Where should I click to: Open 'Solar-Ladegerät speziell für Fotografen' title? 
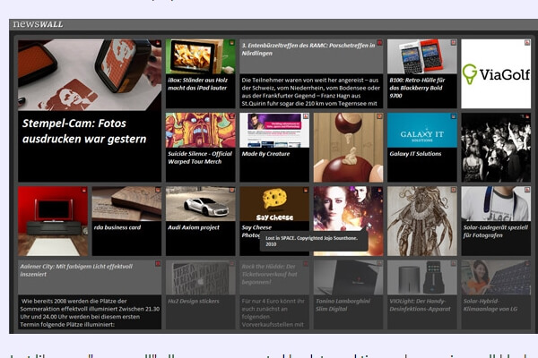click(x=496, y=231)
